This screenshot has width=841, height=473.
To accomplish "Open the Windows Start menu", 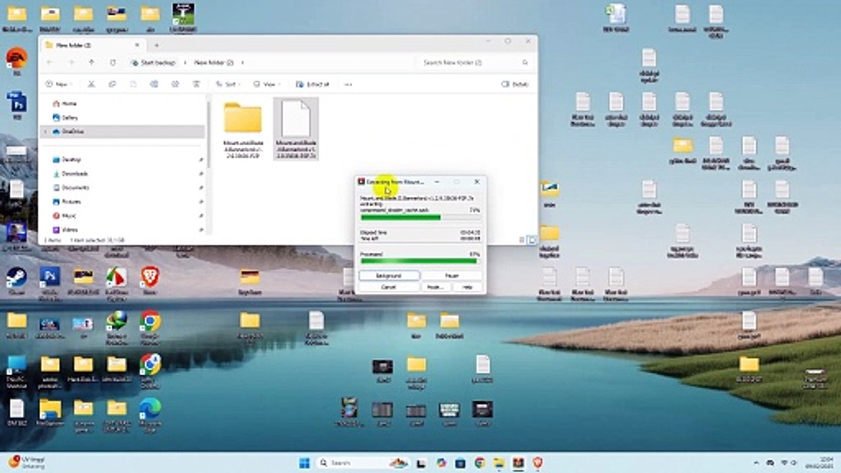I will pyautogui.click(x=305, y=462).
